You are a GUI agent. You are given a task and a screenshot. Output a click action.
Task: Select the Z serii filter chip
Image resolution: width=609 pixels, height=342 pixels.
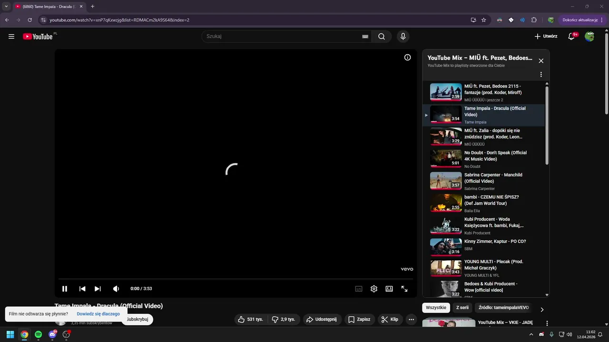point(462,307)
